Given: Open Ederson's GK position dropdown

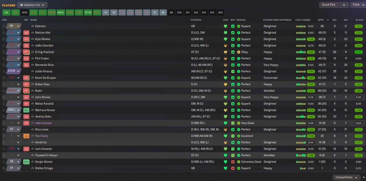Looking at the screenshot, I should tap(14, 26).
